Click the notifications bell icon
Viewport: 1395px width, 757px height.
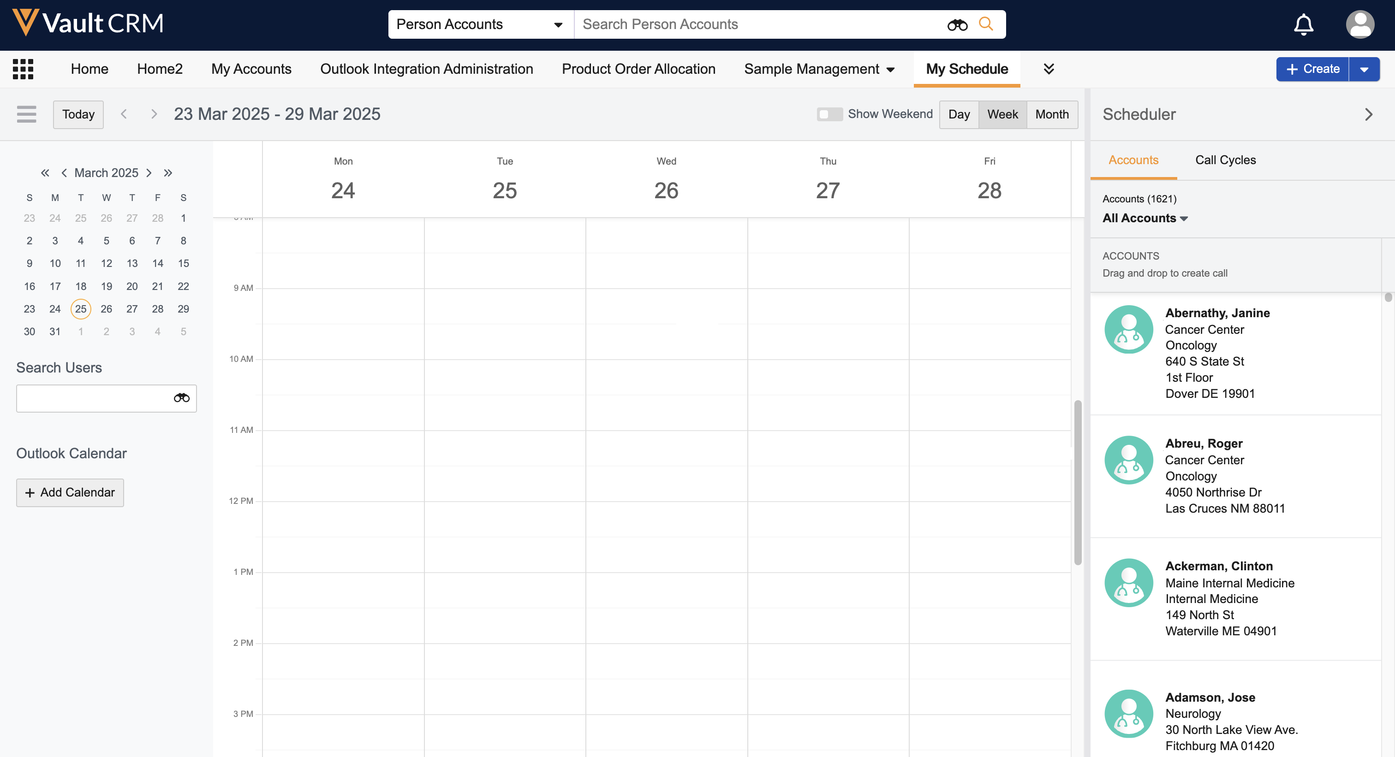[1303, 24]
